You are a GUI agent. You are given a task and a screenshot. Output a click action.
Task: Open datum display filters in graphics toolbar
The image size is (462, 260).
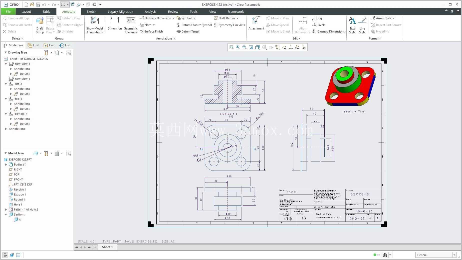point(278,47)
